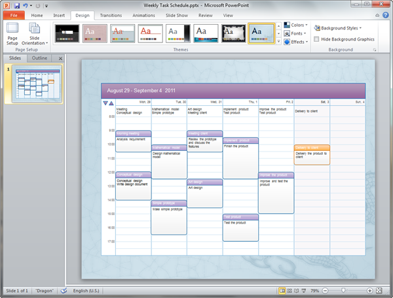Open PowerPoint Help question mark icon
This screenshot has width=393, height=298.
386,15
